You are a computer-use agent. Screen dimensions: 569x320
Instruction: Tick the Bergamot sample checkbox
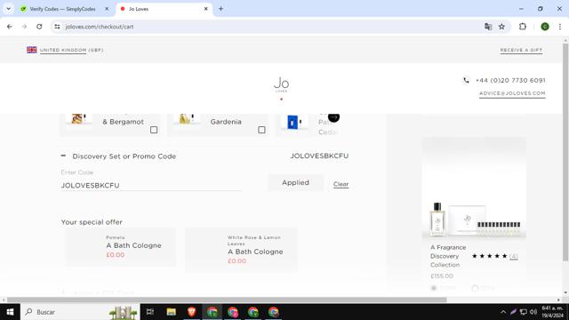tap(154, 130)
